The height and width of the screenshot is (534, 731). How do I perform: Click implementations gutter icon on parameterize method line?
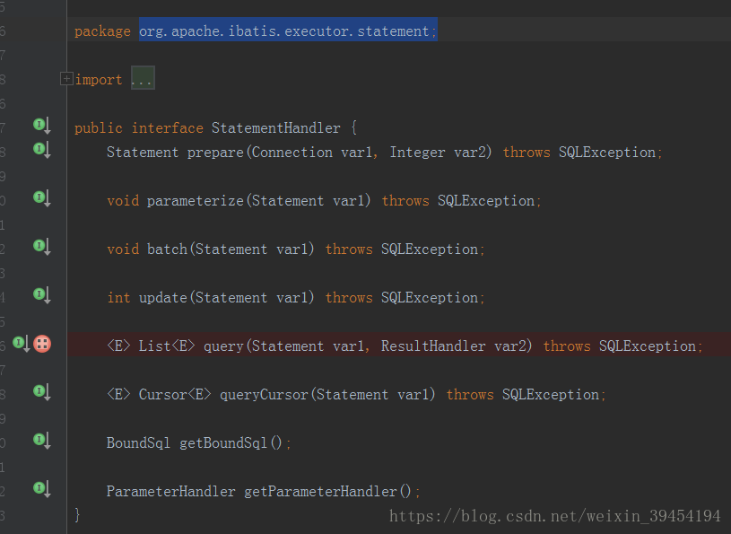pyautogui.click(x=41, y=198)
